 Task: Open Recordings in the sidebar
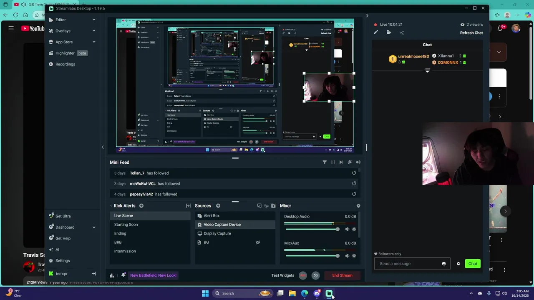[65, 64]
